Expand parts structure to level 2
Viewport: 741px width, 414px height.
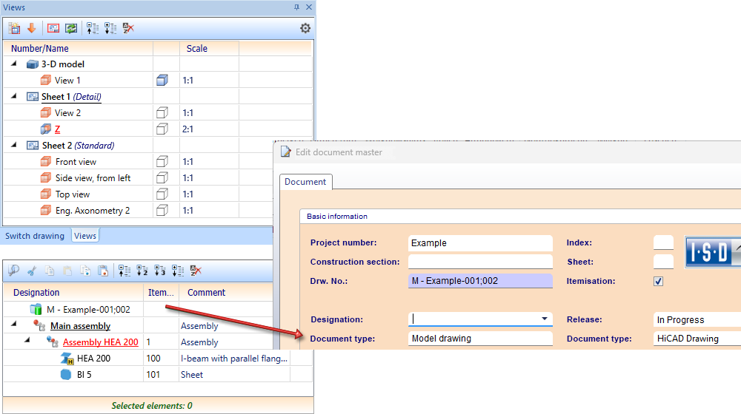tap(142, 271)
